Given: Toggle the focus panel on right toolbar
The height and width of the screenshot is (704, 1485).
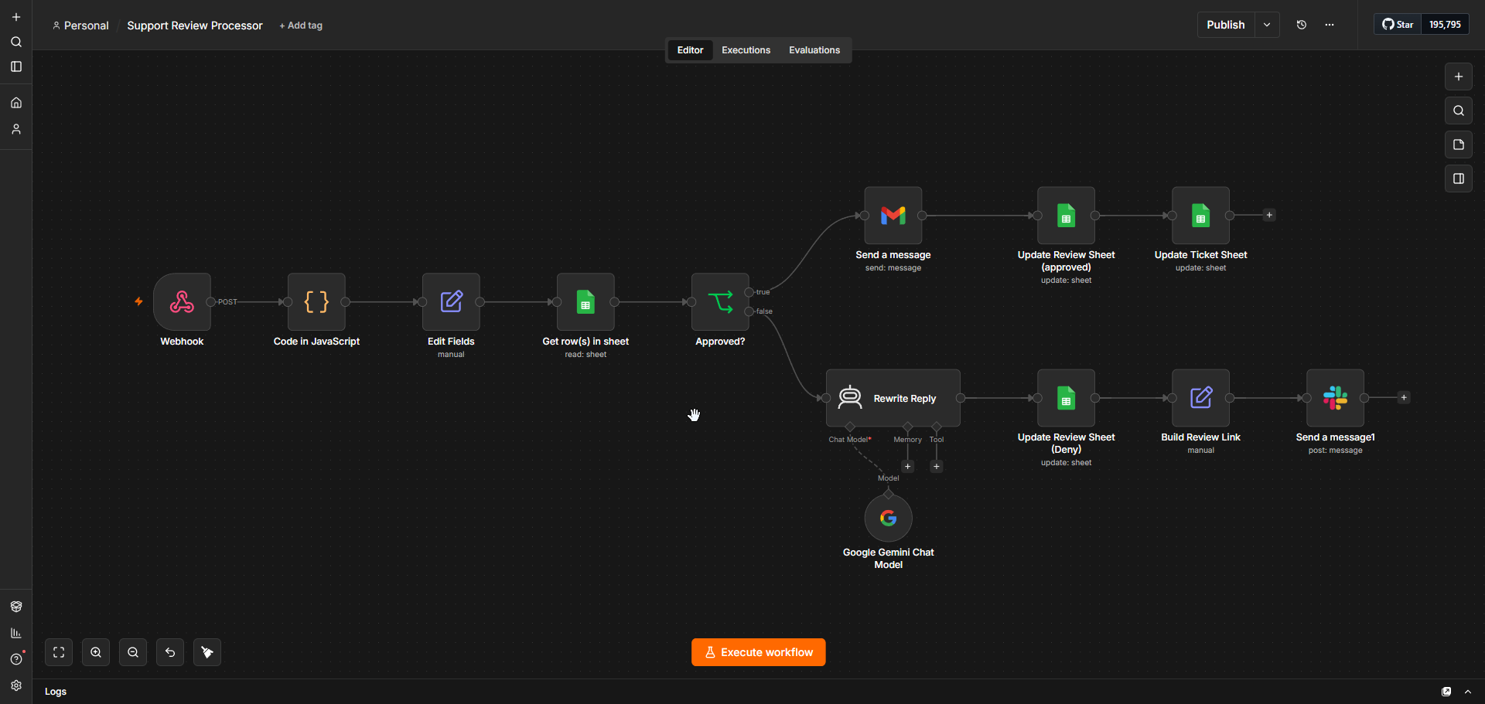Looking at the screenshot, I should pyautogui.click(x=1459, y=179).
